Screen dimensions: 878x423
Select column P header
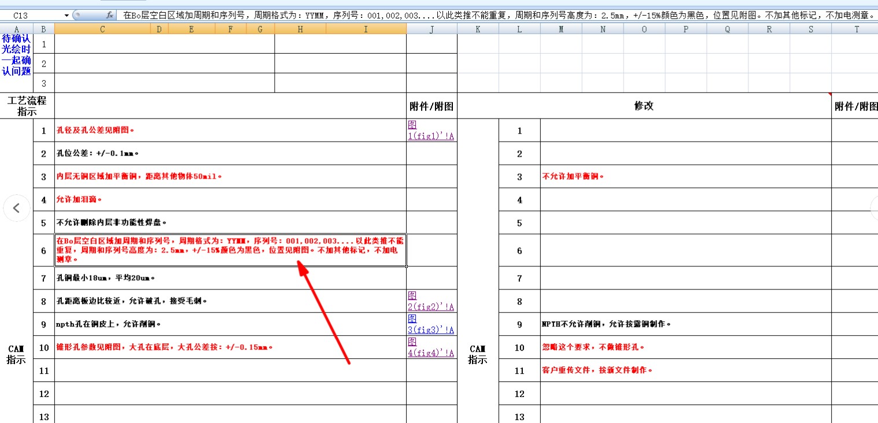[x=686, y=29]
